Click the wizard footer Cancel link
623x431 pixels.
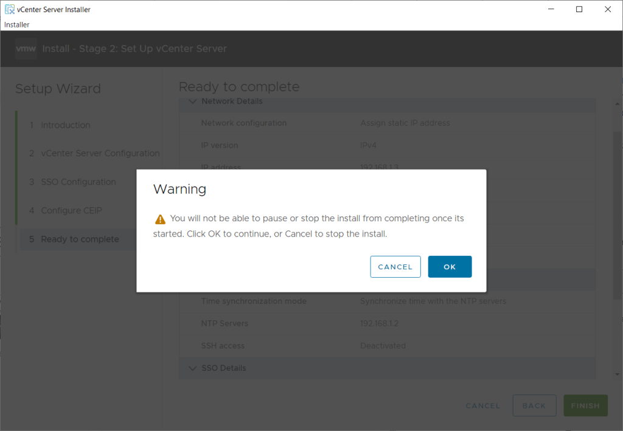coord(482,405)
